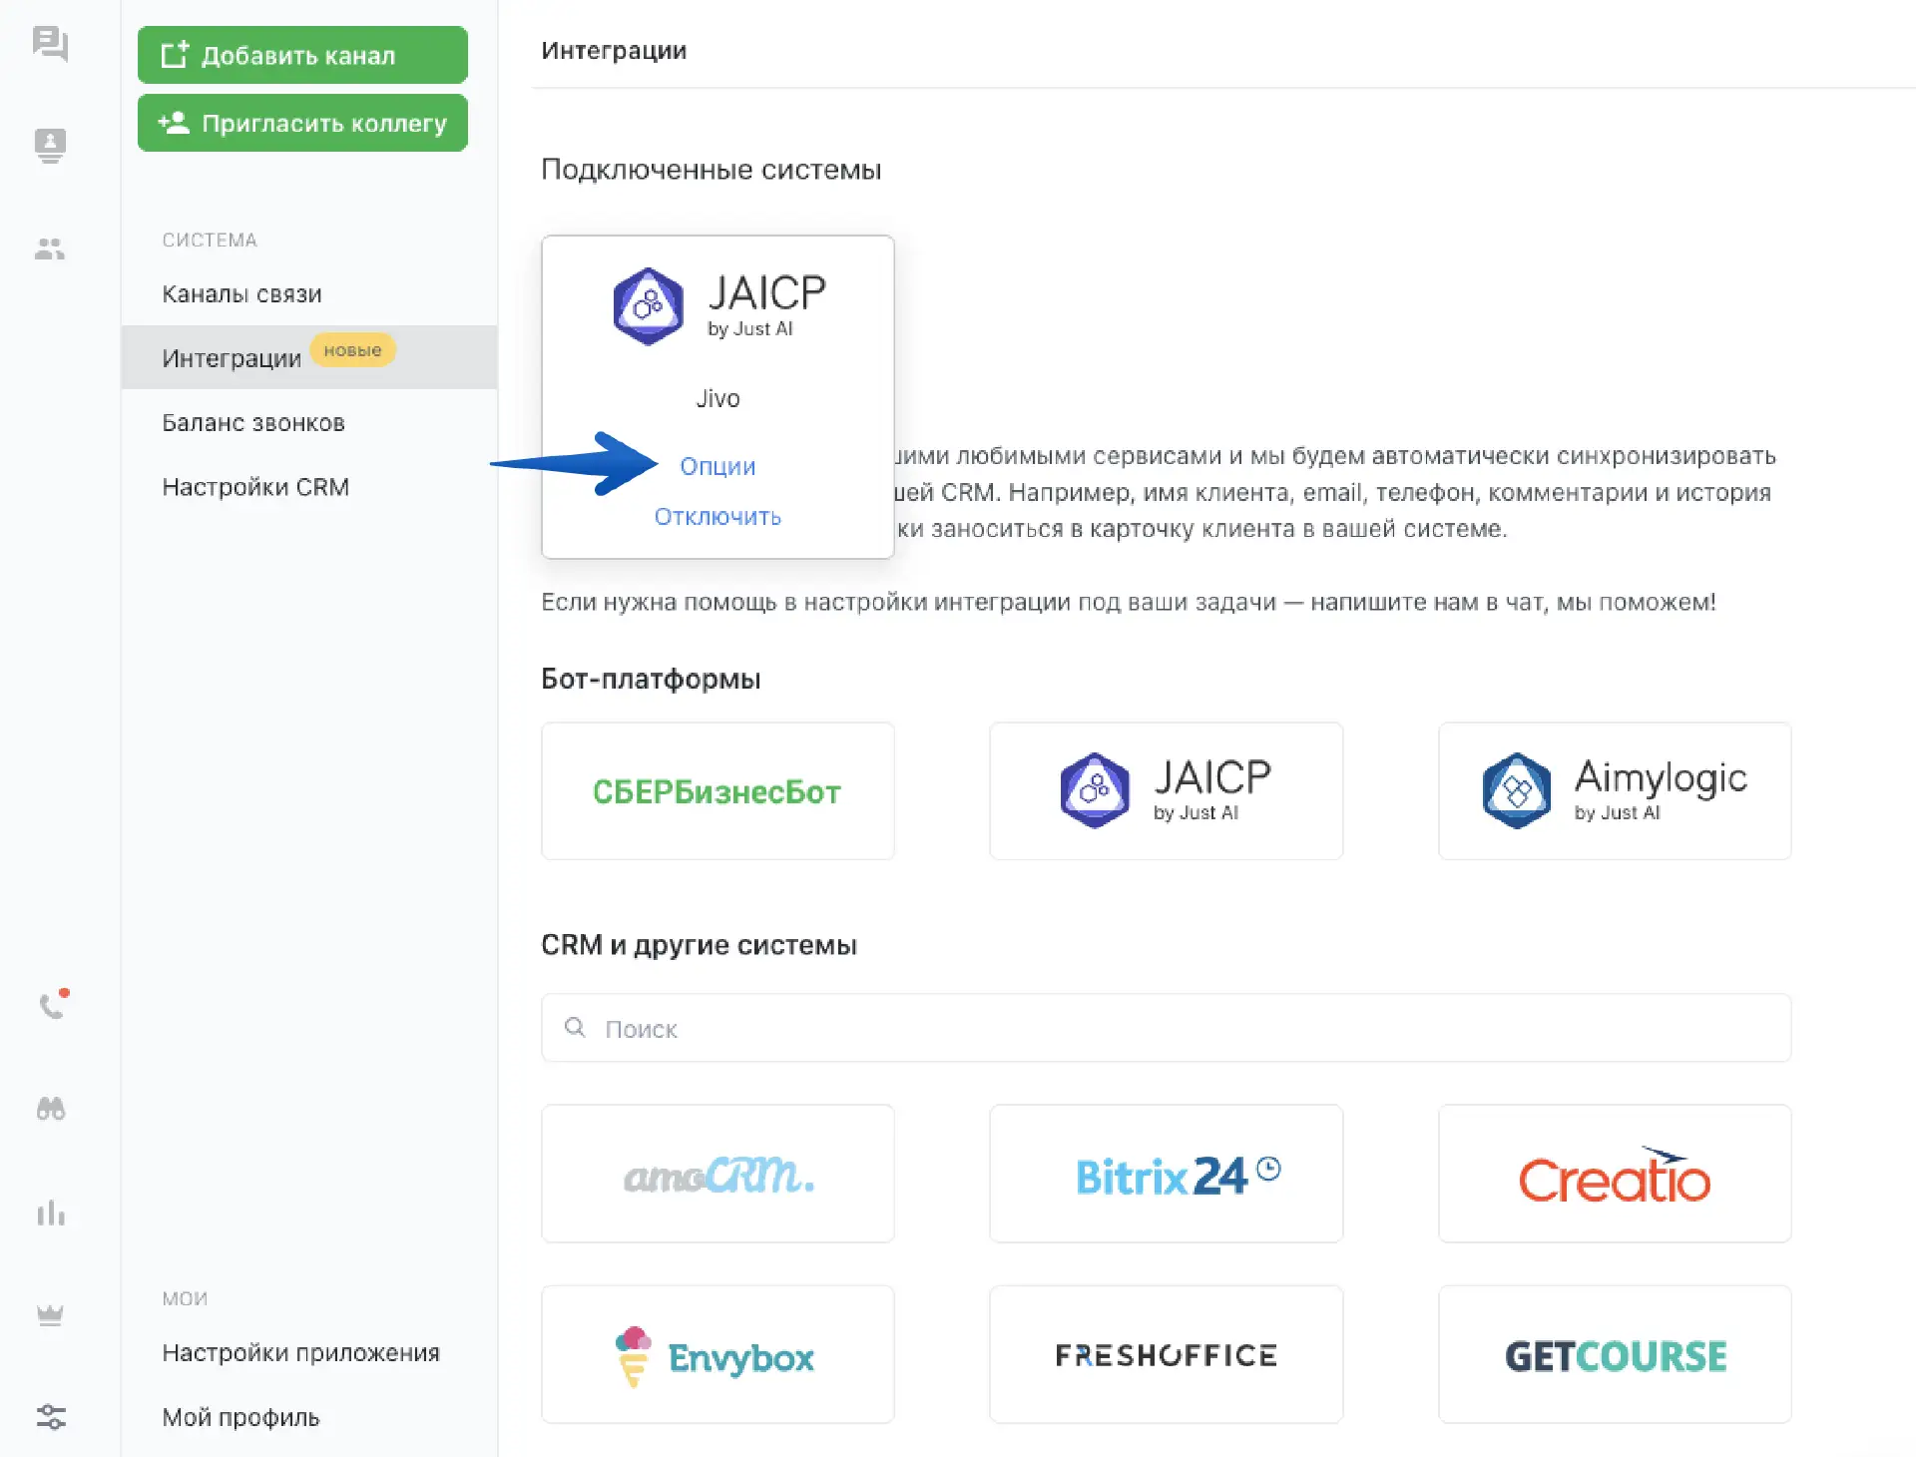Select the СБЕРБизнесБот platform card
The height and width of the screenshot is (1457, 1916).
[x=718, y=791]
